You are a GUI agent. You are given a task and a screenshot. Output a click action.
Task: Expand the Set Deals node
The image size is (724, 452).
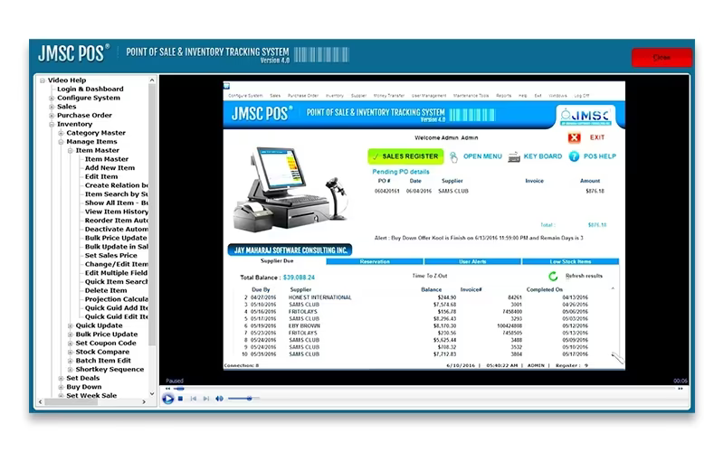61,378
